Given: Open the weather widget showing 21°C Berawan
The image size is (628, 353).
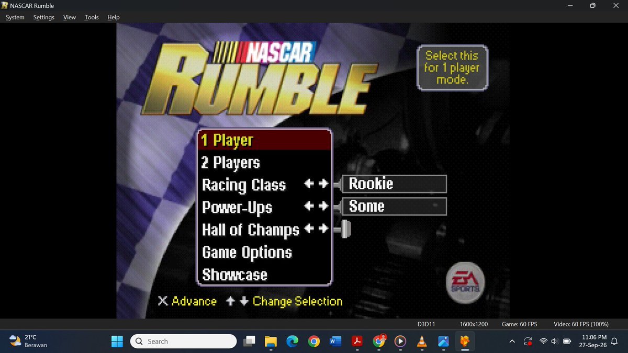Looking at the screenshot, I should click(29, 341).
